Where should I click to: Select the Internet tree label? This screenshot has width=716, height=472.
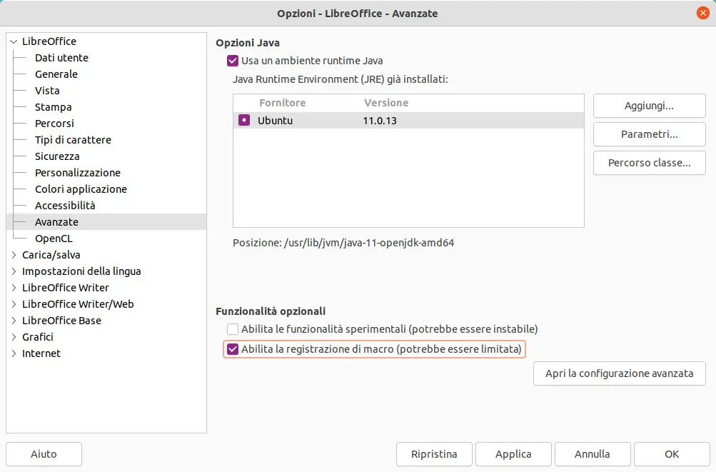41,353
